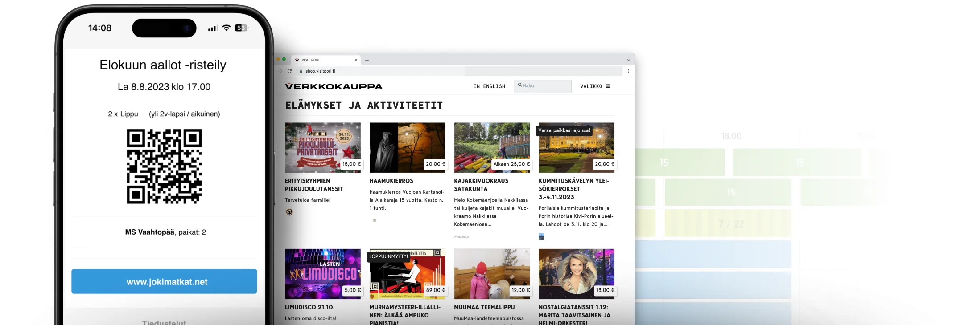Viewport: 968px width, 325px height.
Task: Click MURHAMYSTEERI-ILLALLINEN title link
Action: [405, 315]
